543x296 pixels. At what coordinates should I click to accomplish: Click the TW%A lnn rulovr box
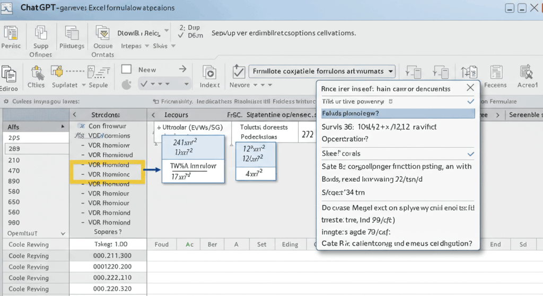[x=193, y=171]
